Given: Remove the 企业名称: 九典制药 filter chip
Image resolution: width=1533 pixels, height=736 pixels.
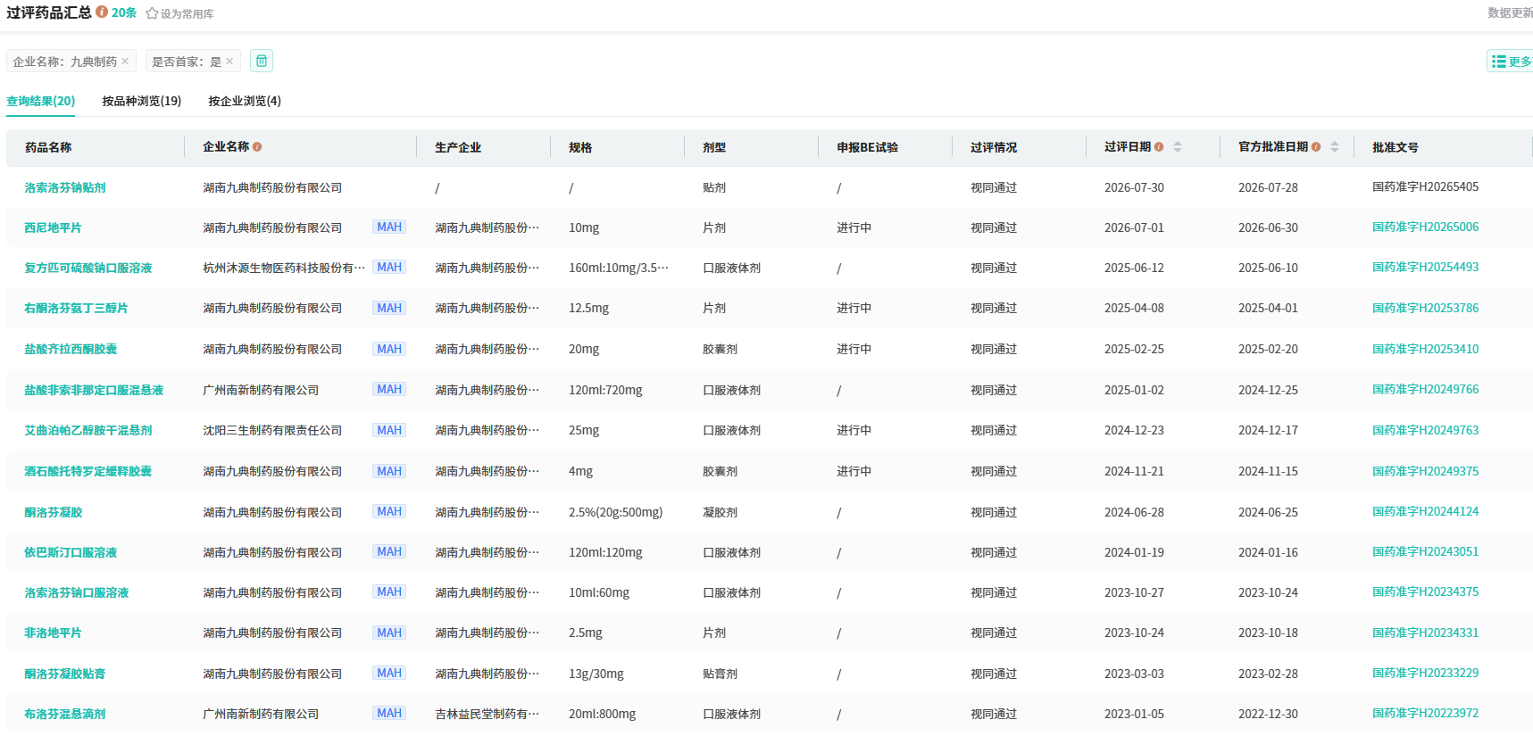Looking at the screenshot, I should coord(125,62).
